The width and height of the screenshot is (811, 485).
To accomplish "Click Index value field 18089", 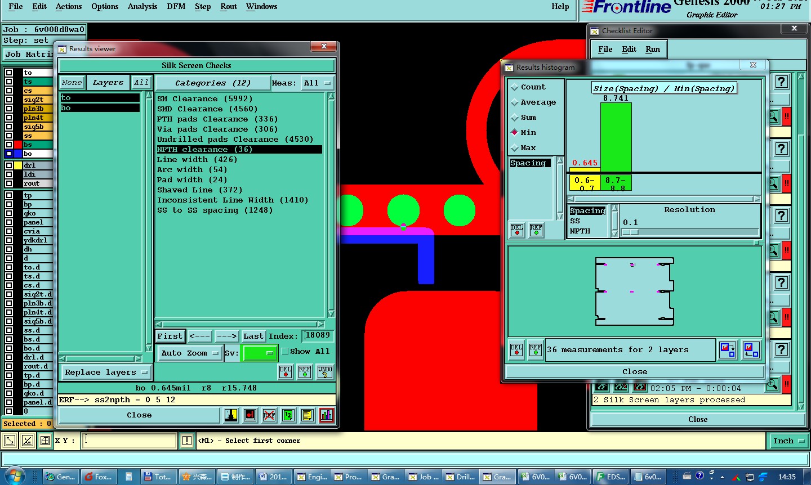I will [318, 336].
